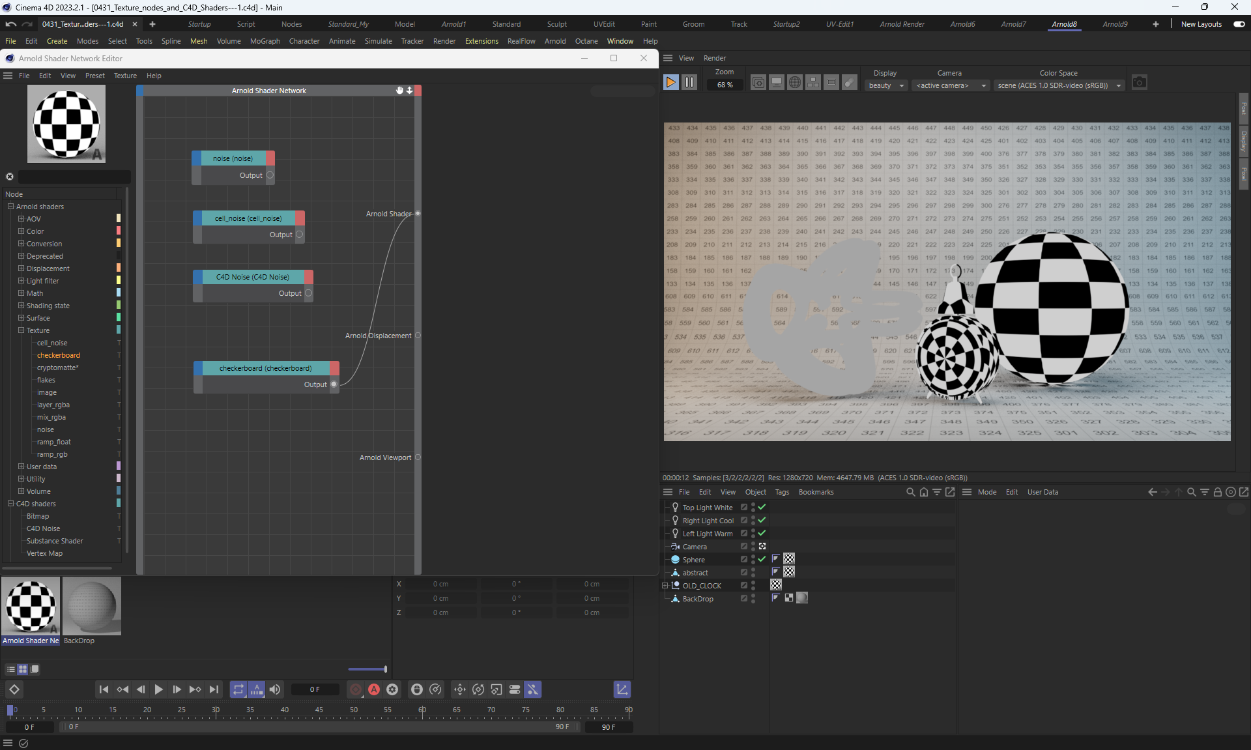Screen dimensions: 1251x750
Task: Select the checkerboard shader in node list
Action: click(x=58, y=355)
